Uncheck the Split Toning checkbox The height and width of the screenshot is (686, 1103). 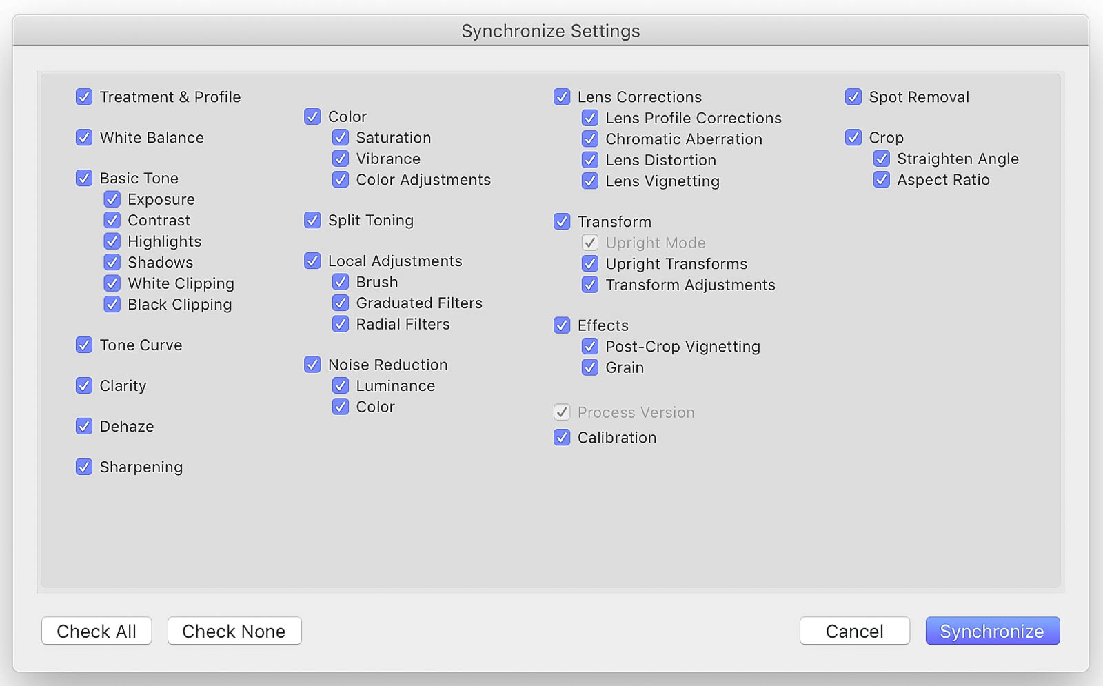[312, 221]
